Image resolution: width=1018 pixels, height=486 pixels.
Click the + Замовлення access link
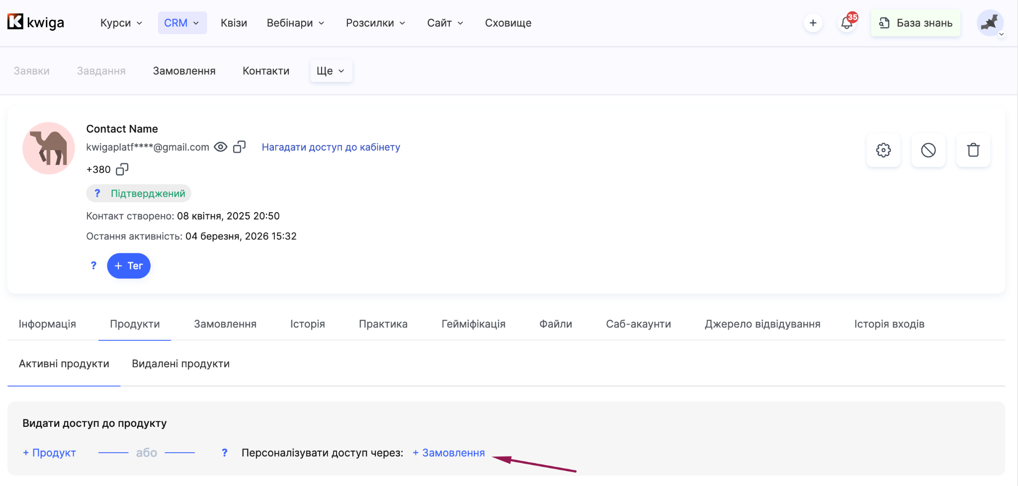pos(449,453)
